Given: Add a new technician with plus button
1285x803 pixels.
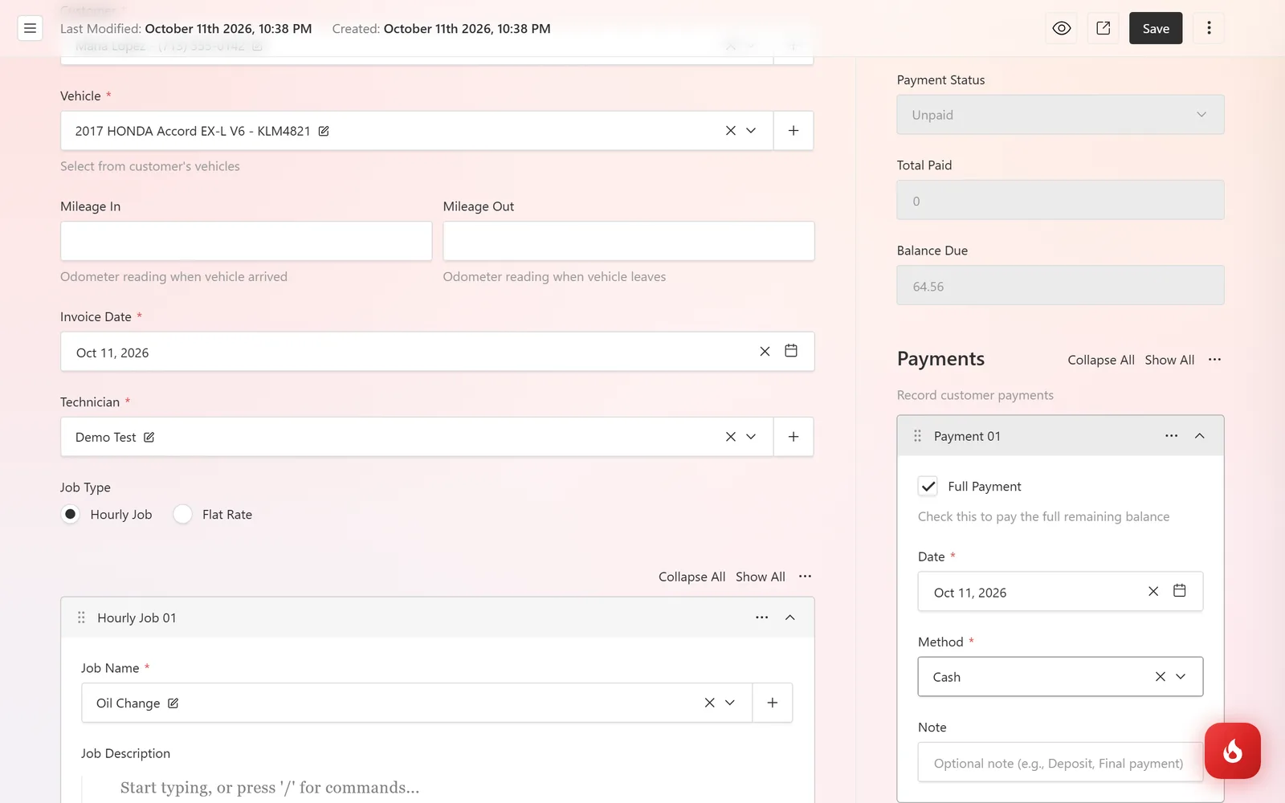Looking at the screenshot, I should tap(793, 437).
